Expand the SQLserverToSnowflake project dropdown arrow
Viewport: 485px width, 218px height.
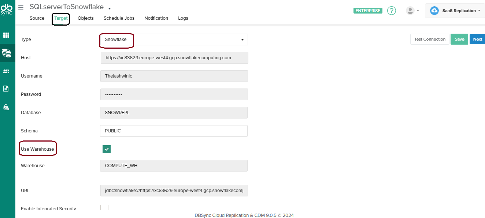click(110, 8)
